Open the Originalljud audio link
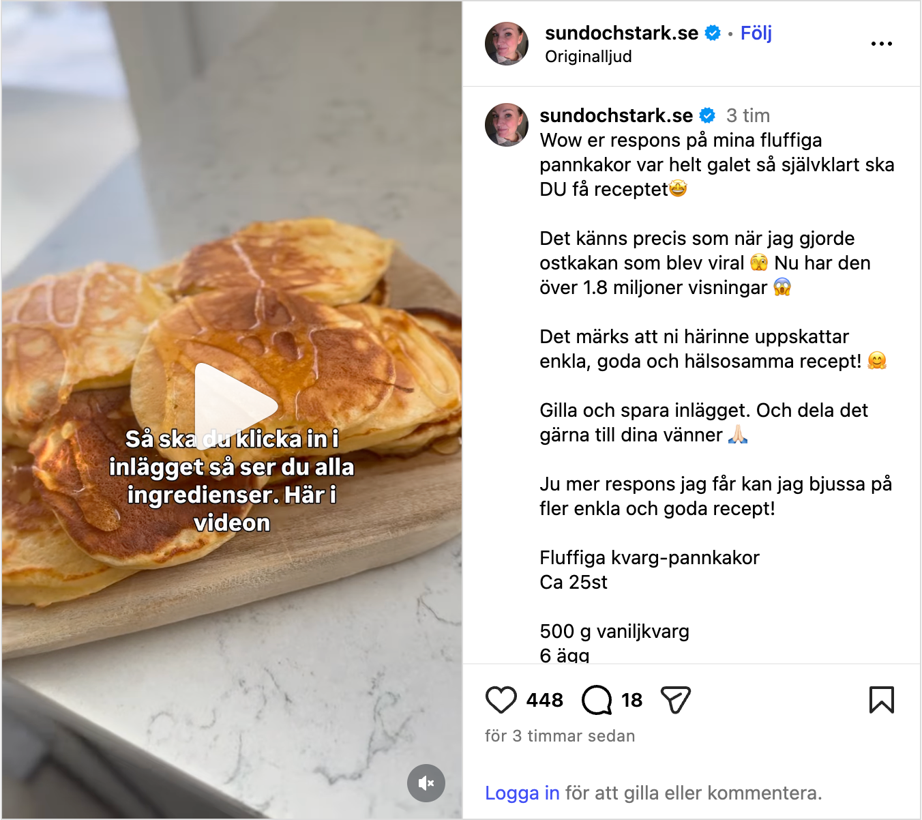The height and width of the screenshot is (820, 922). [588, 57]
